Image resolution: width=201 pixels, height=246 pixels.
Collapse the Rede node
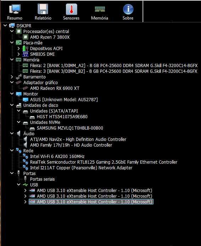point(12,150)
